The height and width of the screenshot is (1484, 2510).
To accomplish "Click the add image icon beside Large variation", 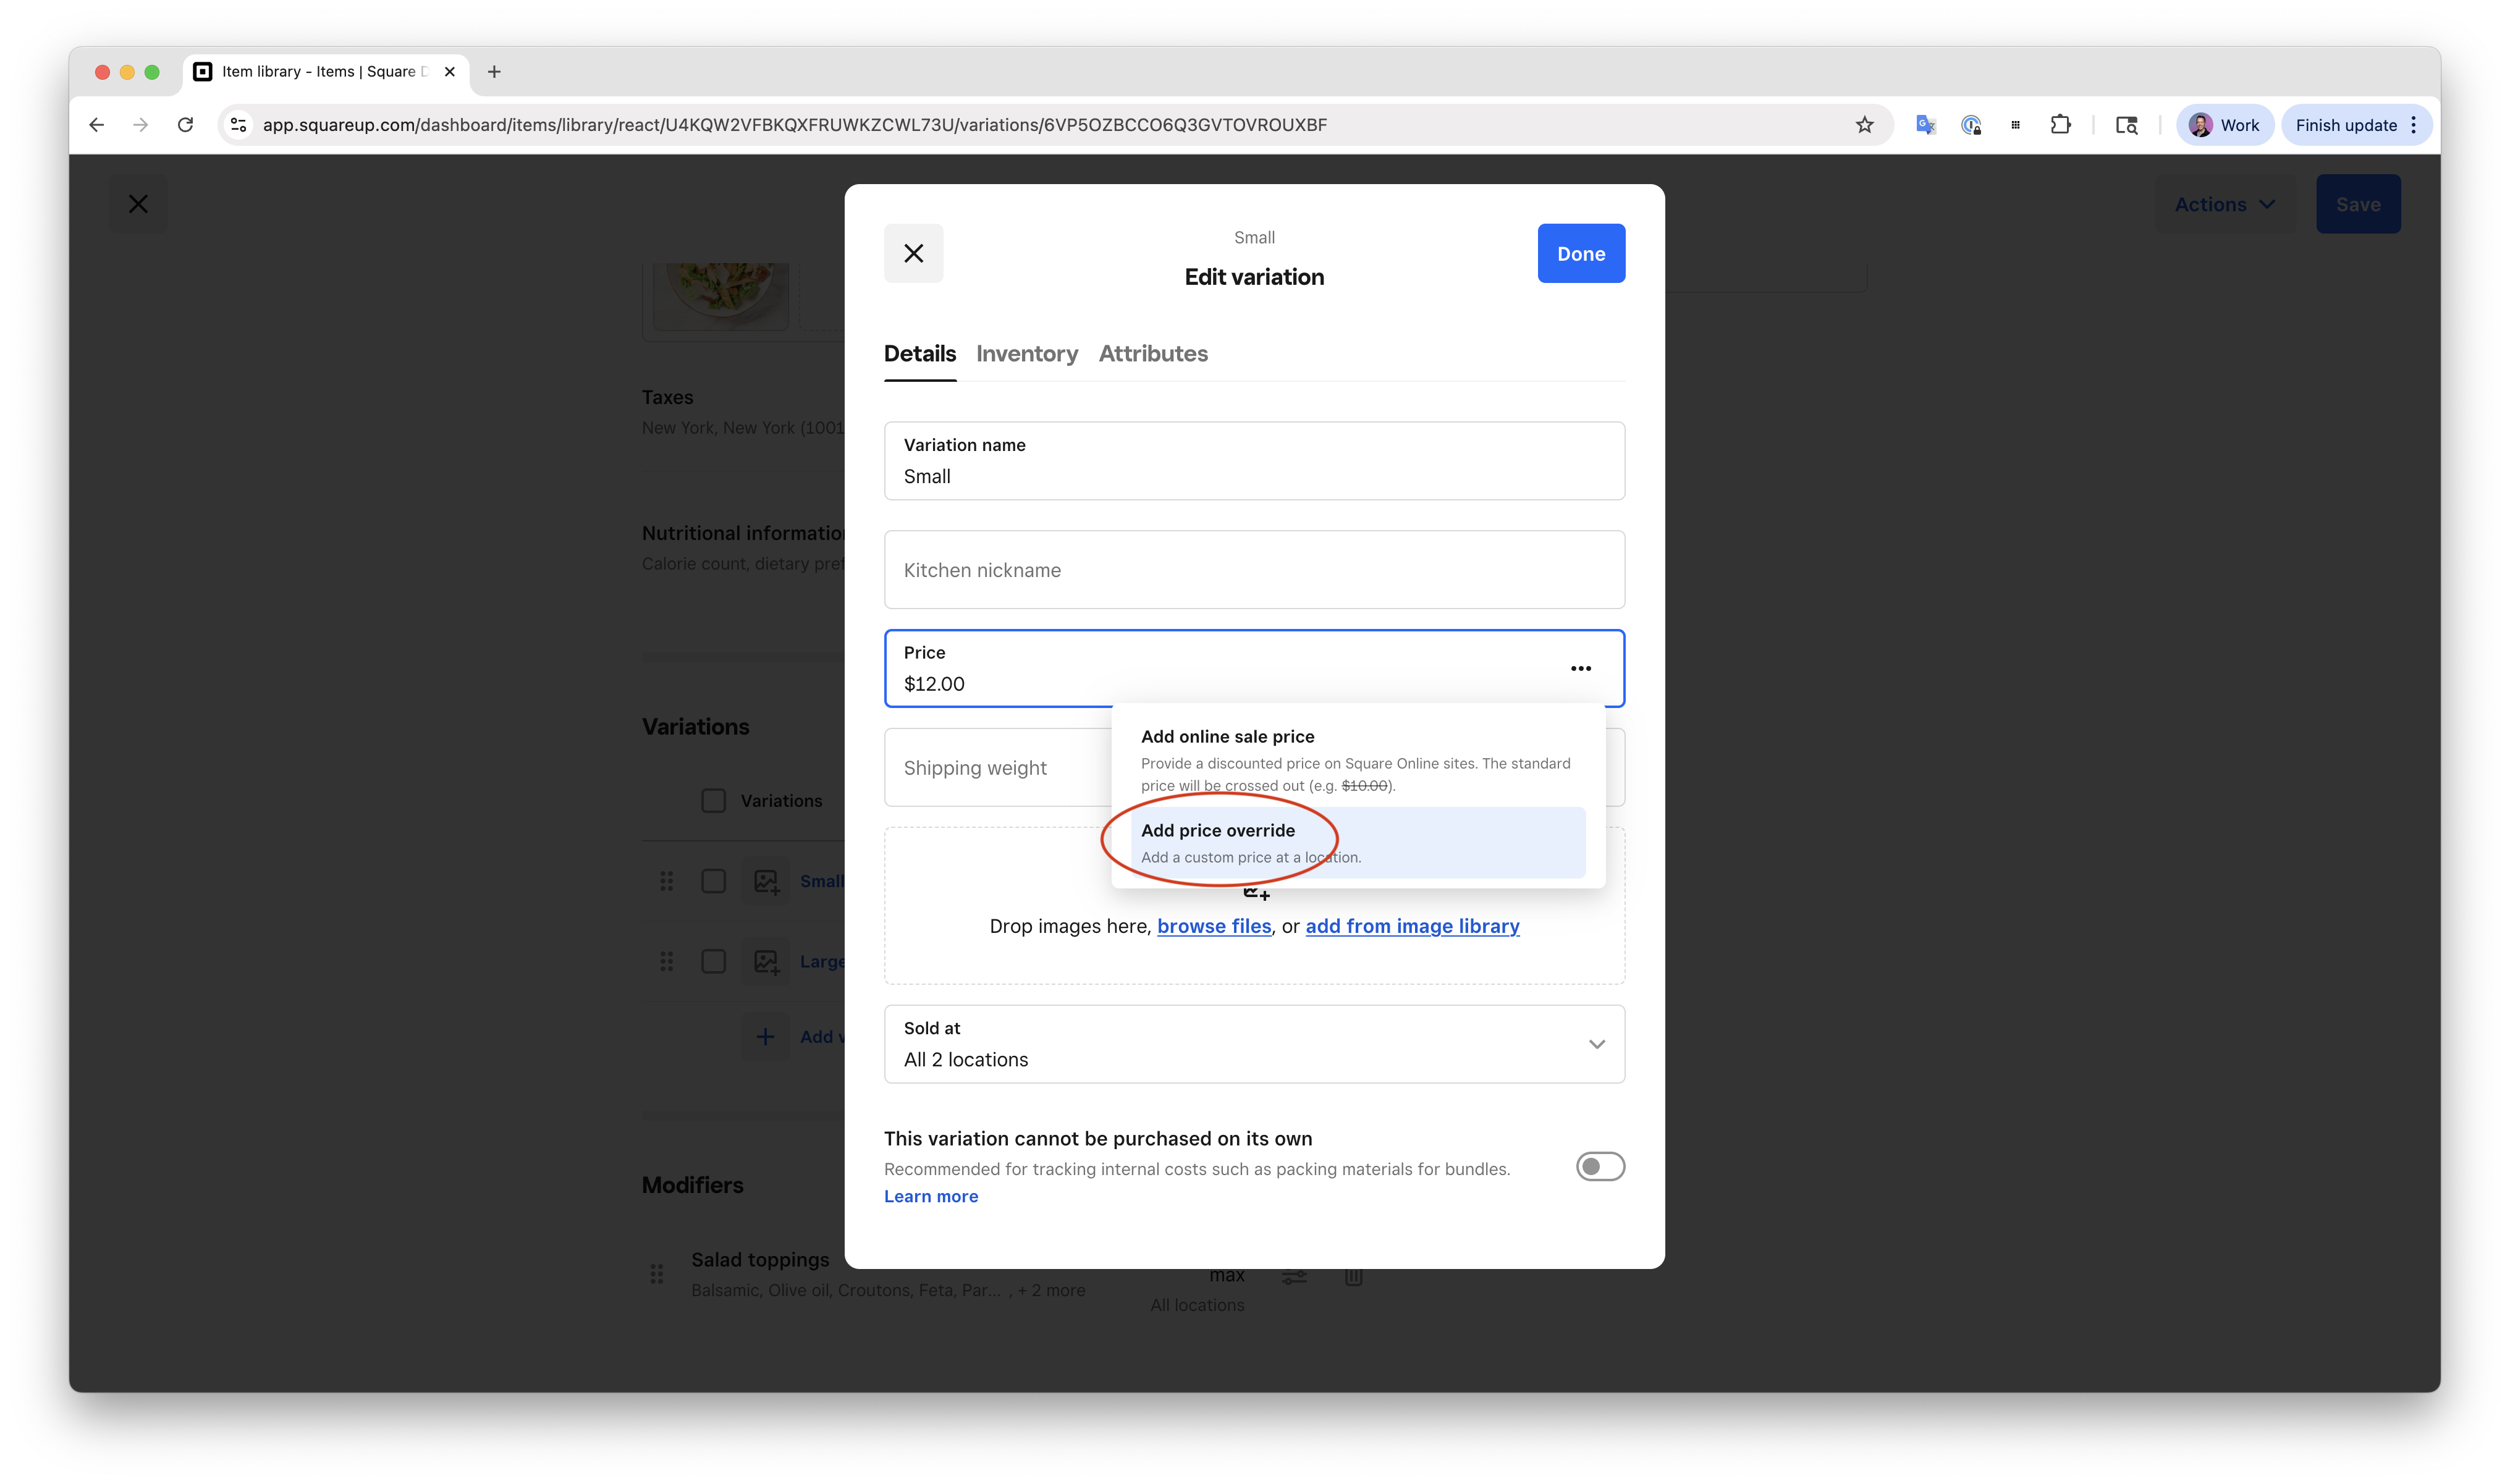I will point(766,961).
